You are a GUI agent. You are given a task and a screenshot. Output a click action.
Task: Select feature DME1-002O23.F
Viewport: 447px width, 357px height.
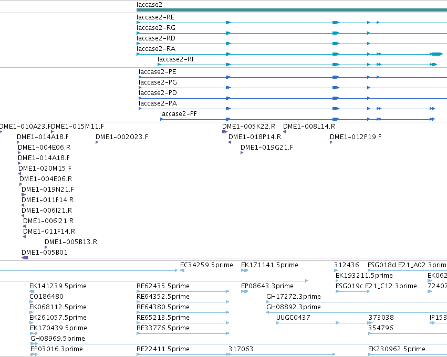pos(122,137)
